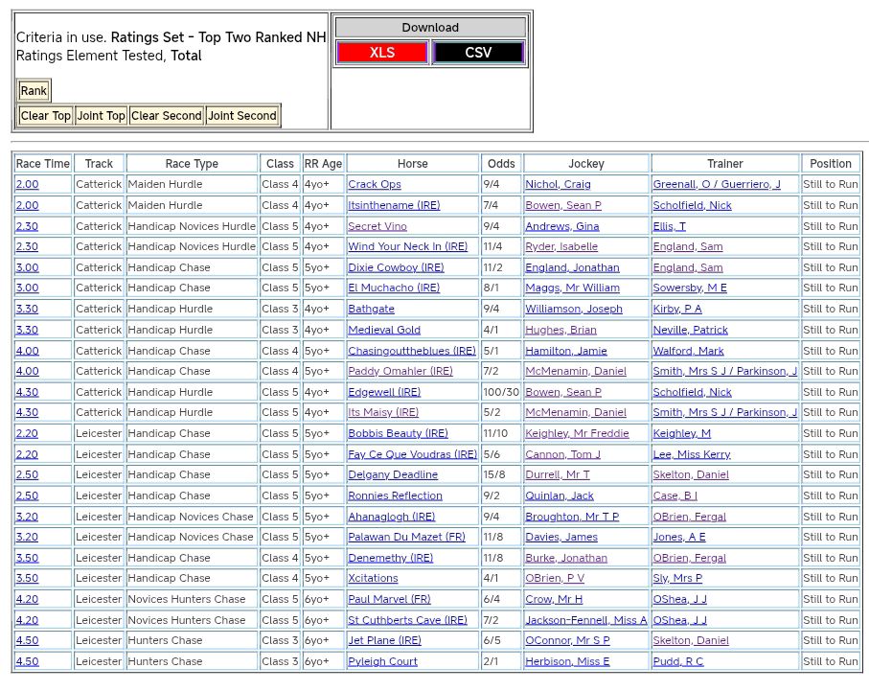Download the ratings as XLS
This screenshot has width=869, height=691.
coord(382,53)
